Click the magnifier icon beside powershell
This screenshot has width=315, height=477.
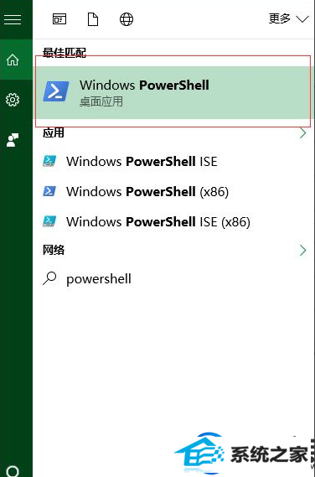pos(49,278)
